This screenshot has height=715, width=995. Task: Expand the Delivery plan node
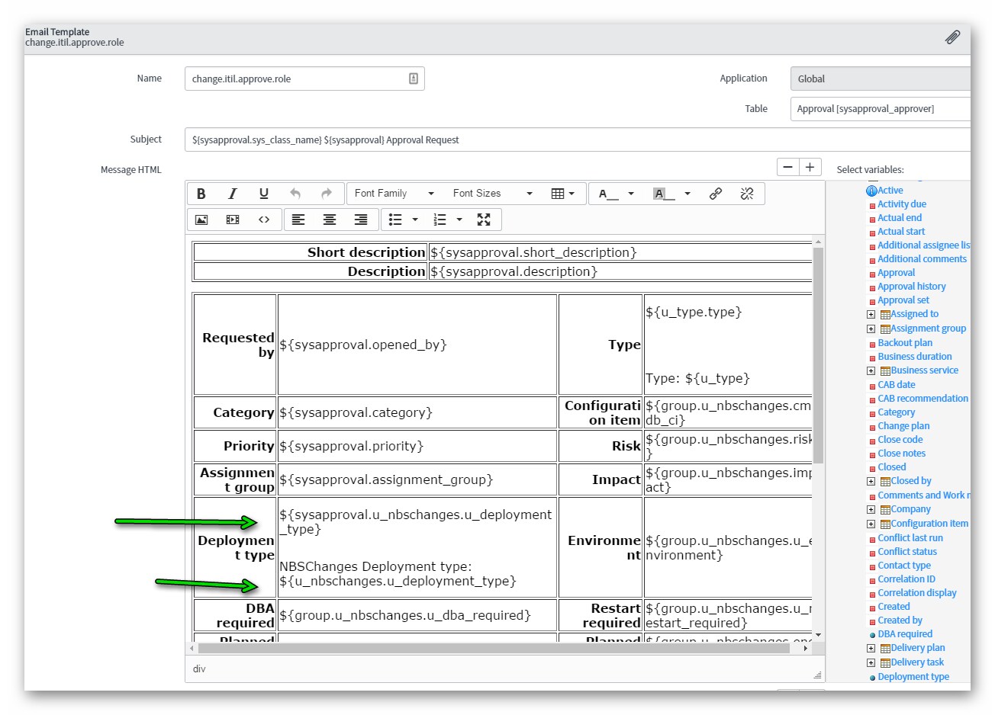click(871, 649)
